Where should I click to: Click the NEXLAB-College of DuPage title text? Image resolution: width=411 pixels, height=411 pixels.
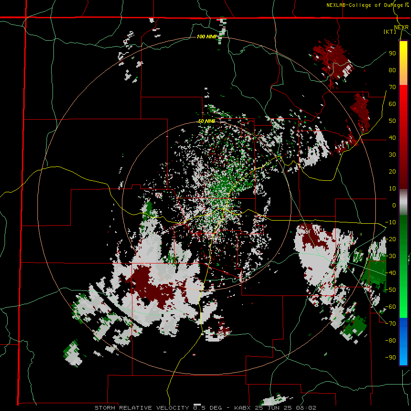coord(367,5)
